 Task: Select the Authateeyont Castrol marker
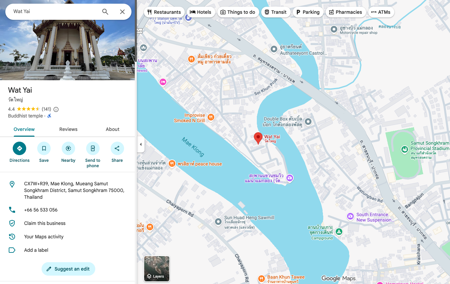click(x=274, y=50)
